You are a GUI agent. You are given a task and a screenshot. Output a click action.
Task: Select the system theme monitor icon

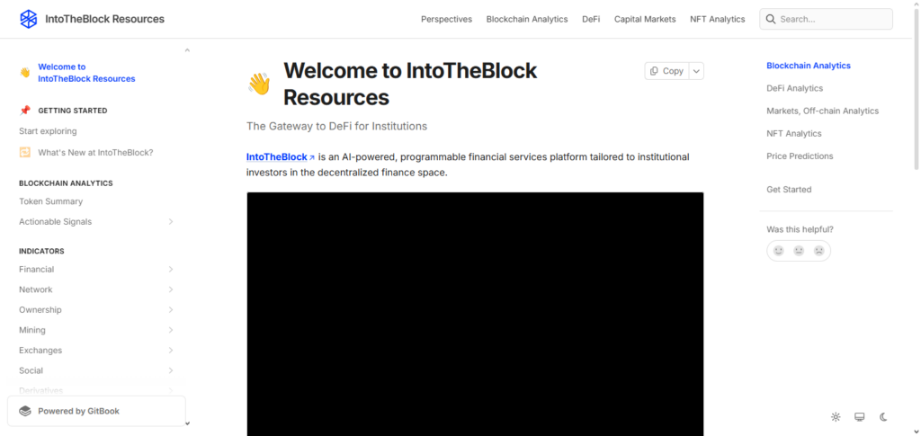click(x=860, y=417)
